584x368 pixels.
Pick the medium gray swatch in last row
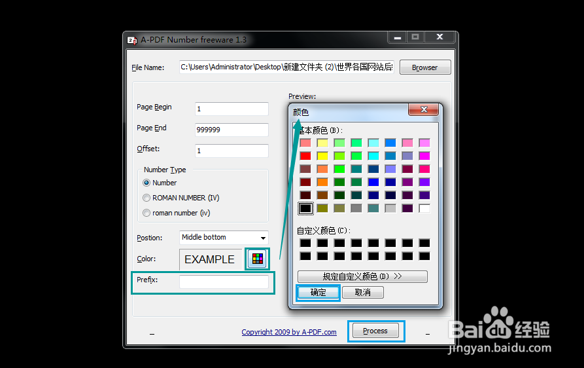(356, 208)
